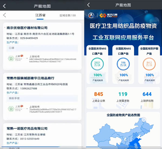Tap 上架 cart icon under 常熟市服装城 card
Screen dimensions: 162x149
(11, 109)
